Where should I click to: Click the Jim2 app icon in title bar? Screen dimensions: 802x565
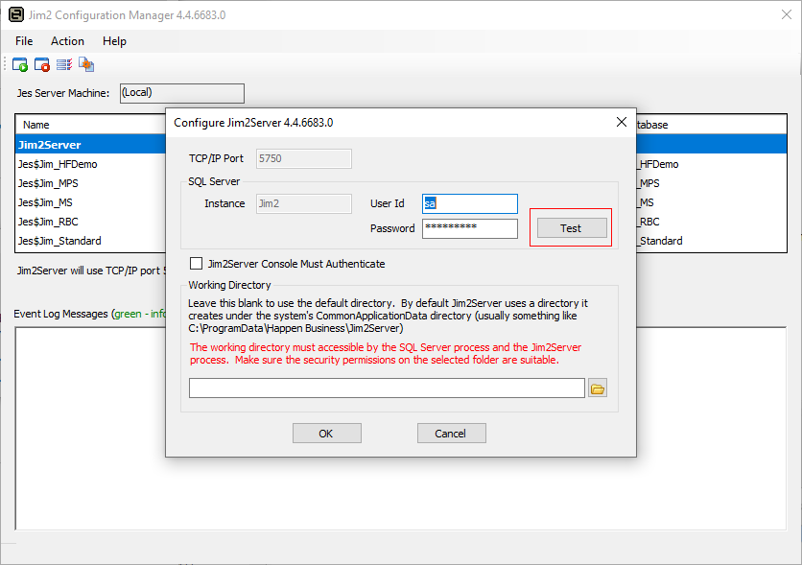16,14
